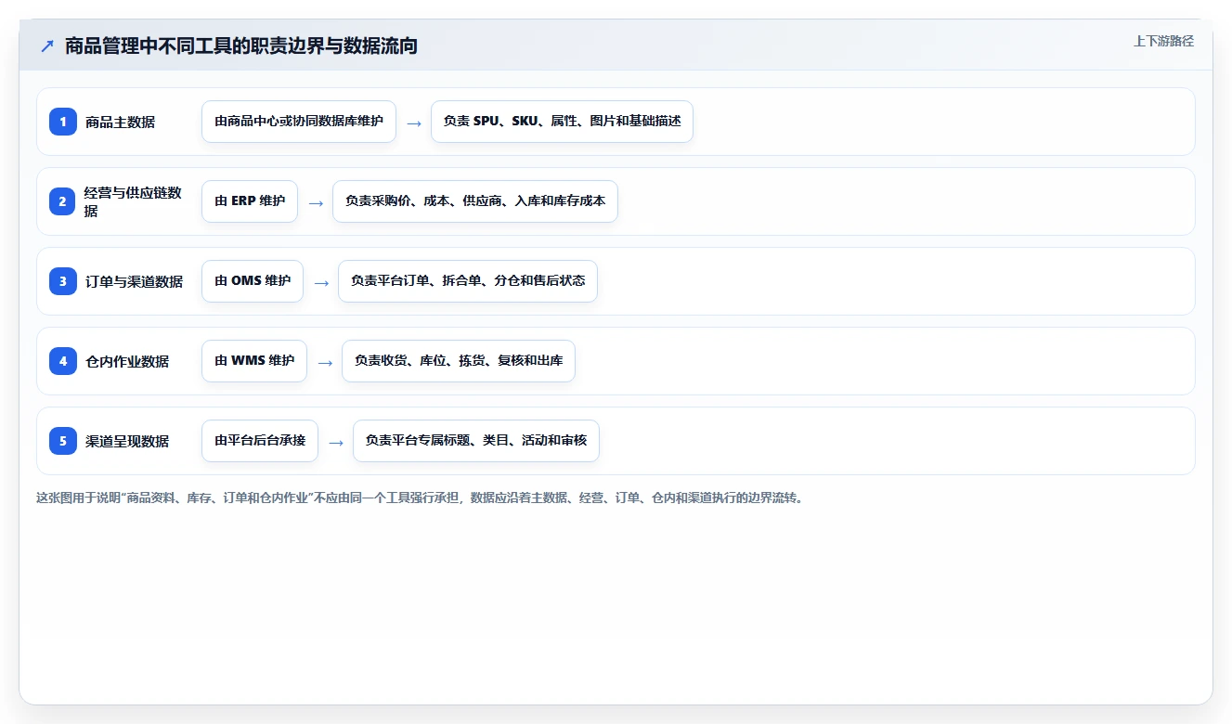Viewport: 1232px width, 724px height.
Task: Click the 商品主数据 row label
Action: coord(120,122)
